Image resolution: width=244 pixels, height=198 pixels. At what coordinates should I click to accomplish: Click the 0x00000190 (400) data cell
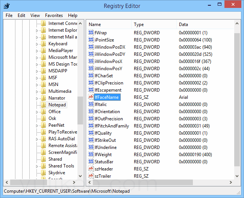coord(196,155)
